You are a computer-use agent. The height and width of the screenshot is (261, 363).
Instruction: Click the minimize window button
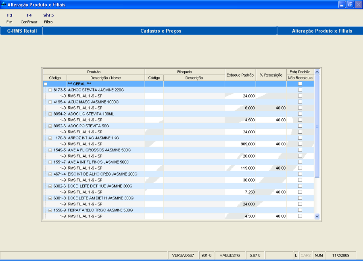(x=342, y=4)
